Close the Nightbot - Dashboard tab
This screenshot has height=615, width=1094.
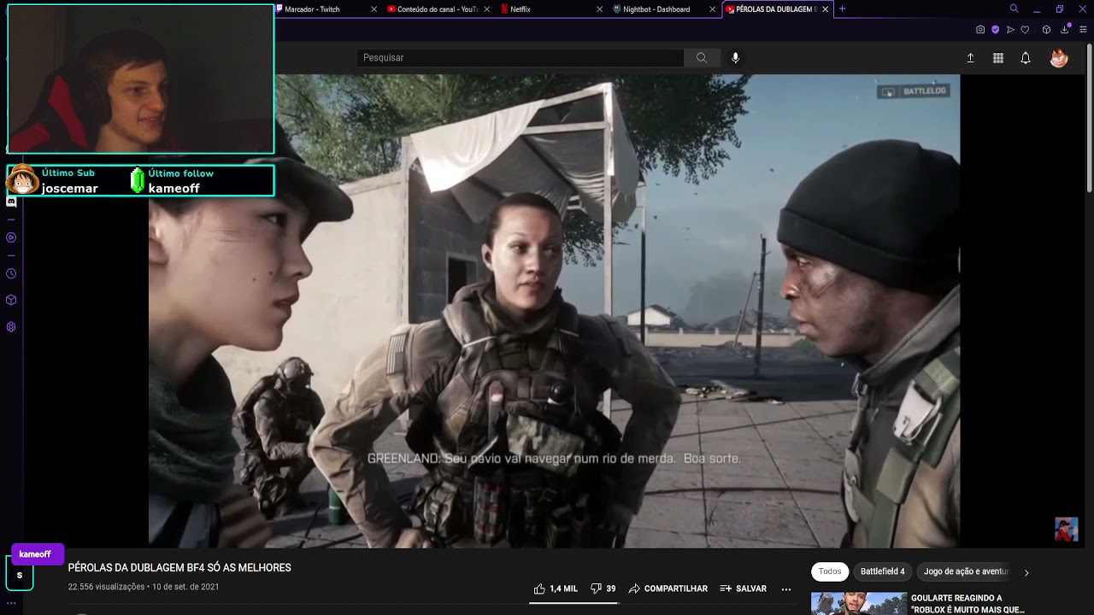[x=712, y=9]
